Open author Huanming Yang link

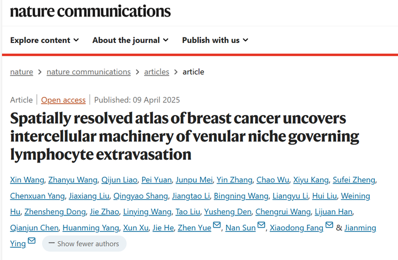tap(90, 227)
